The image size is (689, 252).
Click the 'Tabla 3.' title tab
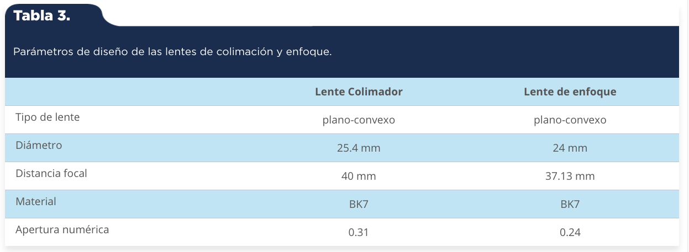pyautogui.click(x=42, y=15)
